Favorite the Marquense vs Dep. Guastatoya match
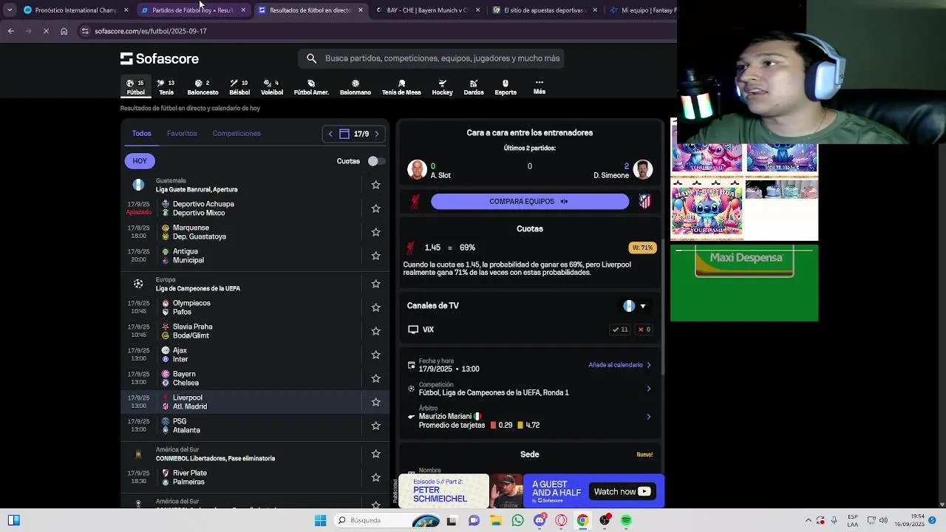 375,232
